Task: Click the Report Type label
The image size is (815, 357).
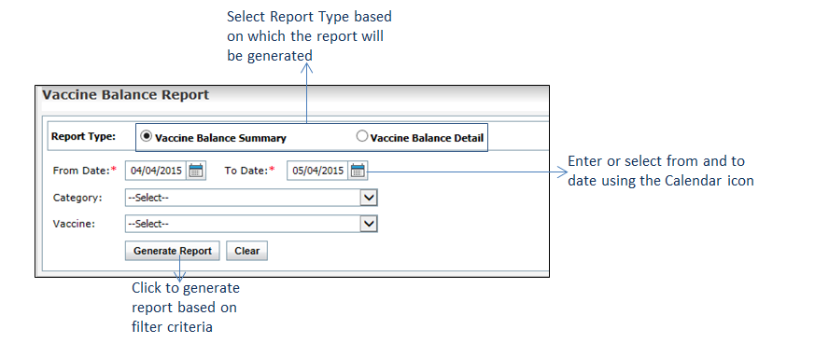Action: coord(84,136)
